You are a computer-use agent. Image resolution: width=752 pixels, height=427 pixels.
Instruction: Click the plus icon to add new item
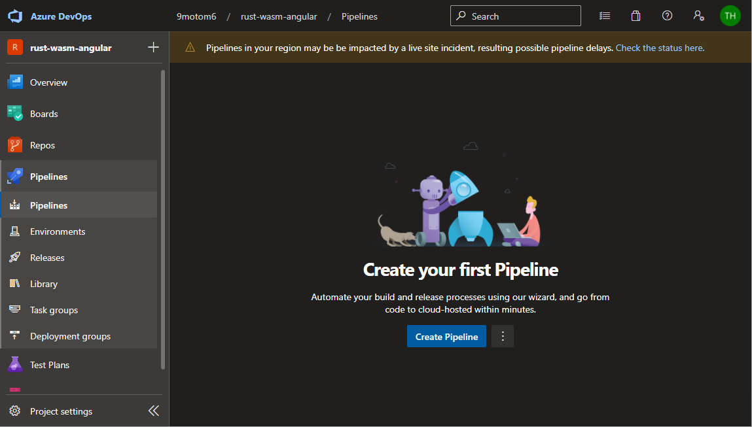(x=153, y=47)
